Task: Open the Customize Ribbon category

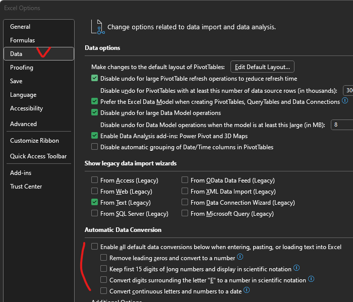Action: tap(39, 141)
